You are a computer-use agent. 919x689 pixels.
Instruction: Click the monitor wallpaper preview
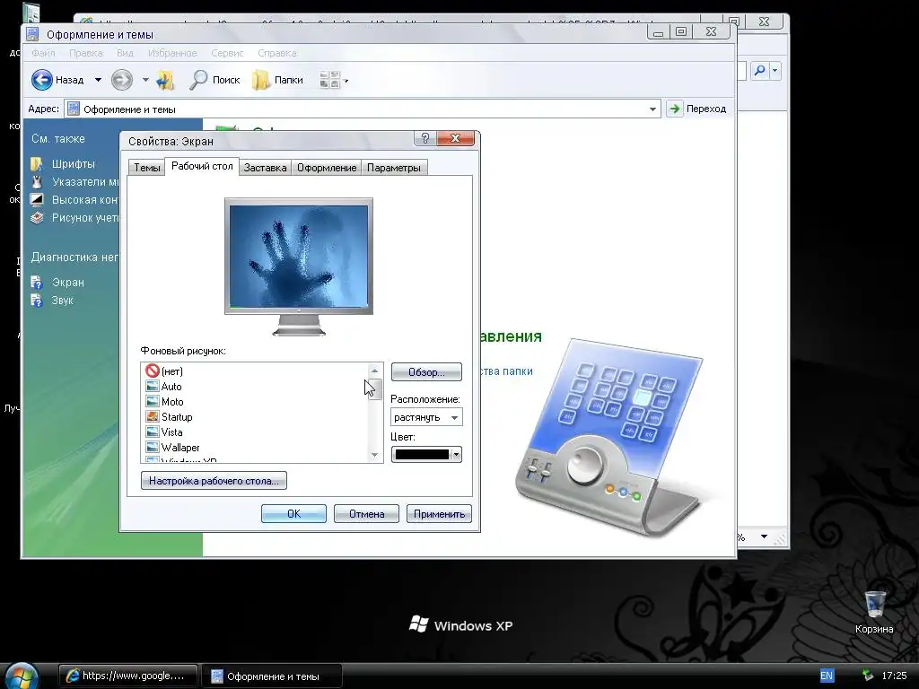[299, 257]
